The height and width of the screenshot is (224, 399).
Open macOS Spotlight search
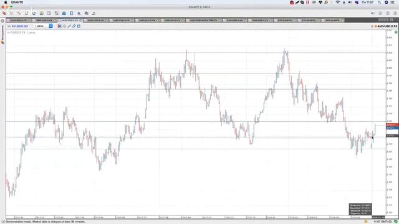379,2
